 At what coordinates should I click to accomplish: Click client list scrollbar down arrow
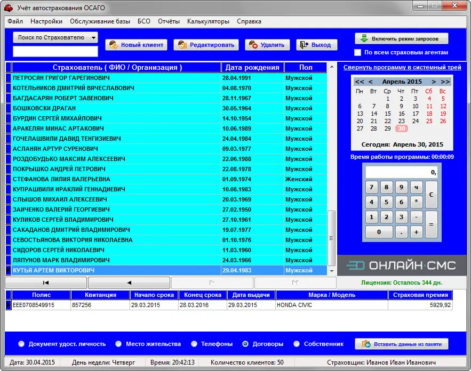pyautogui.click(x=332, y=271)
